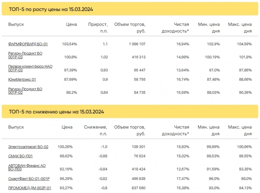260x193 pixels.
Task: Click the 'Снижение, п.п.' column header
Action: click(96, 130)
